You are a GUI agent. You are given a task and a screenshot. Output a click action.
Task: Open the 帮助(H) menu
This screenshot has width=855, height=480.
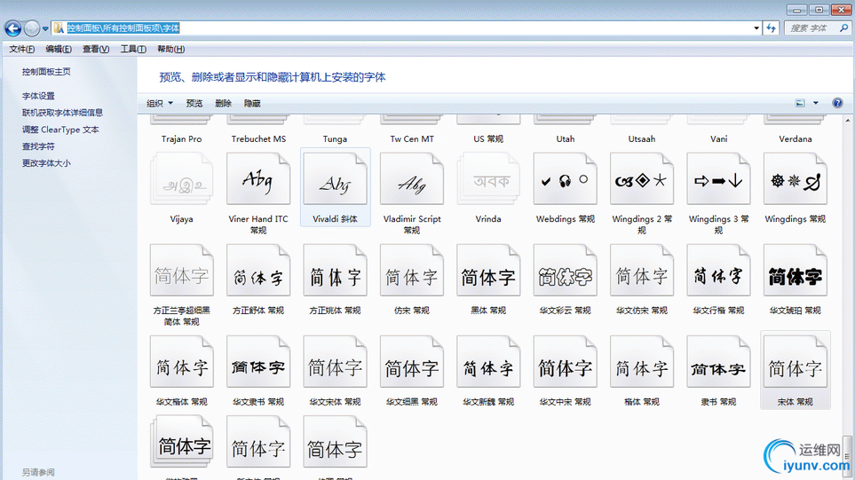170,49
